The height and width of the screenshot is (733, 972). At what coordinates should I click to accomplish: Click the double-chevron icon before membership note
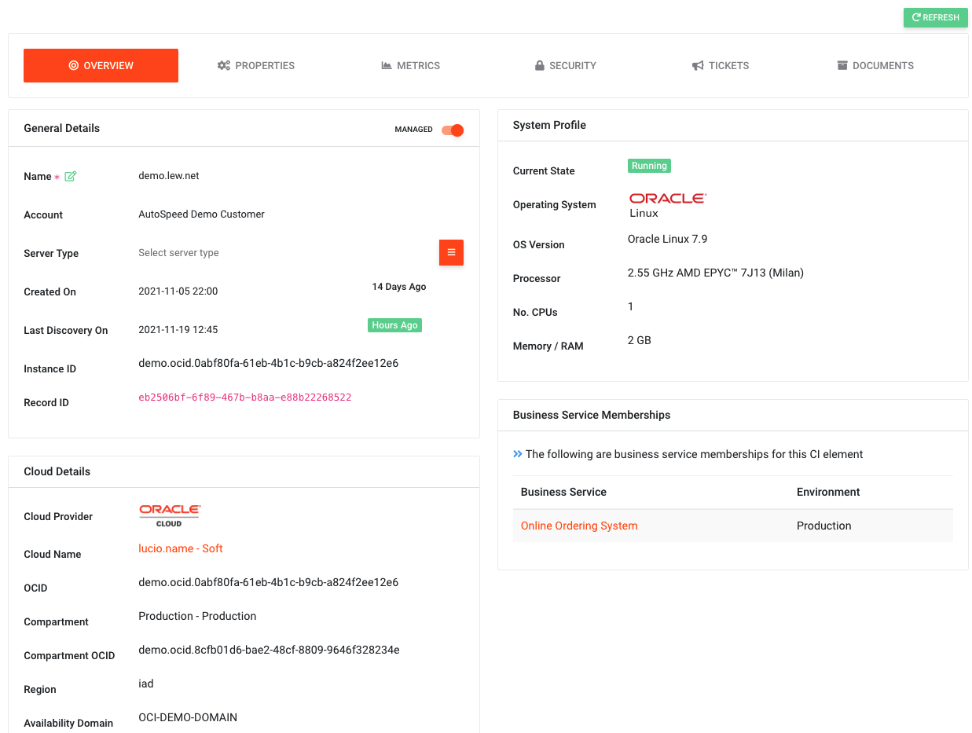[518, 453]
